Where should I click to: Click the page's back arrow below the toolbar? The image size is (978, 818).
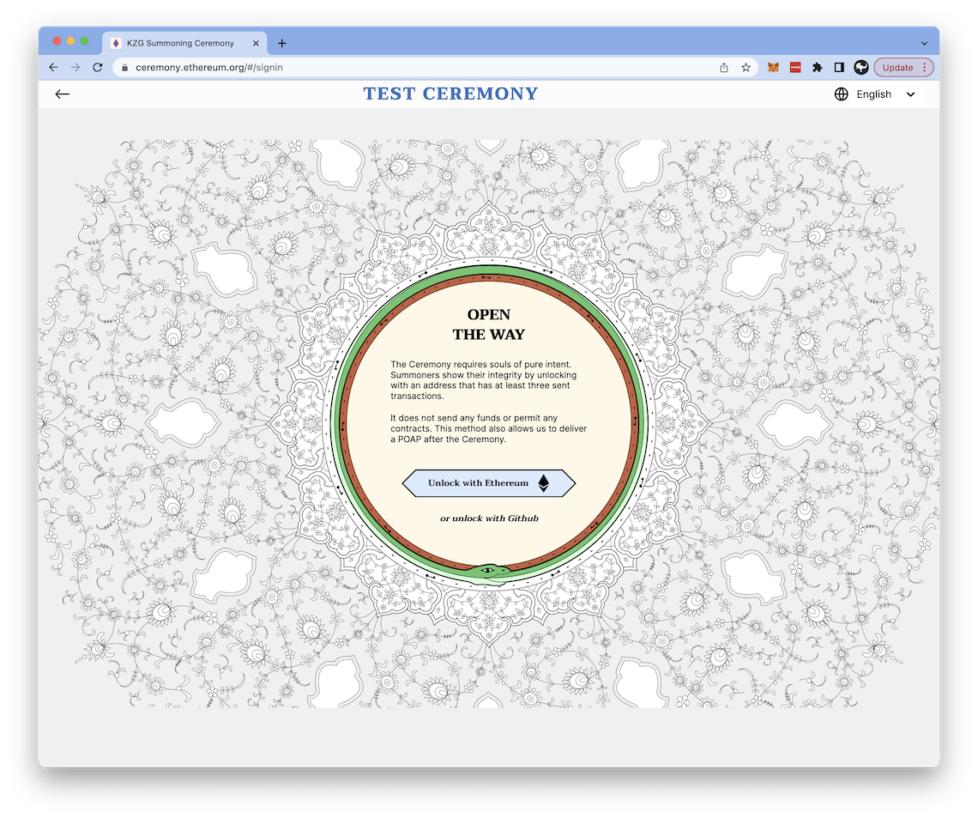(62, 94)
